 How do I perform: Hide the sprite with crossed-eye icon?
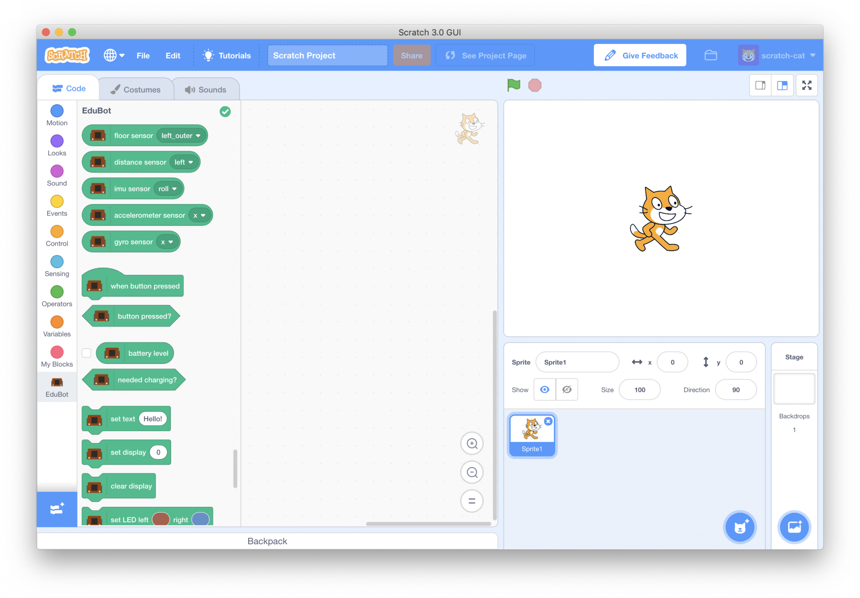[x=567, y=390]
